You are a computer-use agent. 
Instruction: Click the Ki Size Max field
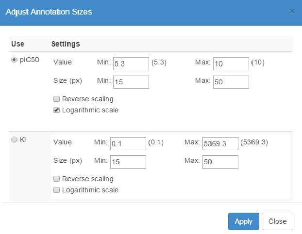coord(220,162)
